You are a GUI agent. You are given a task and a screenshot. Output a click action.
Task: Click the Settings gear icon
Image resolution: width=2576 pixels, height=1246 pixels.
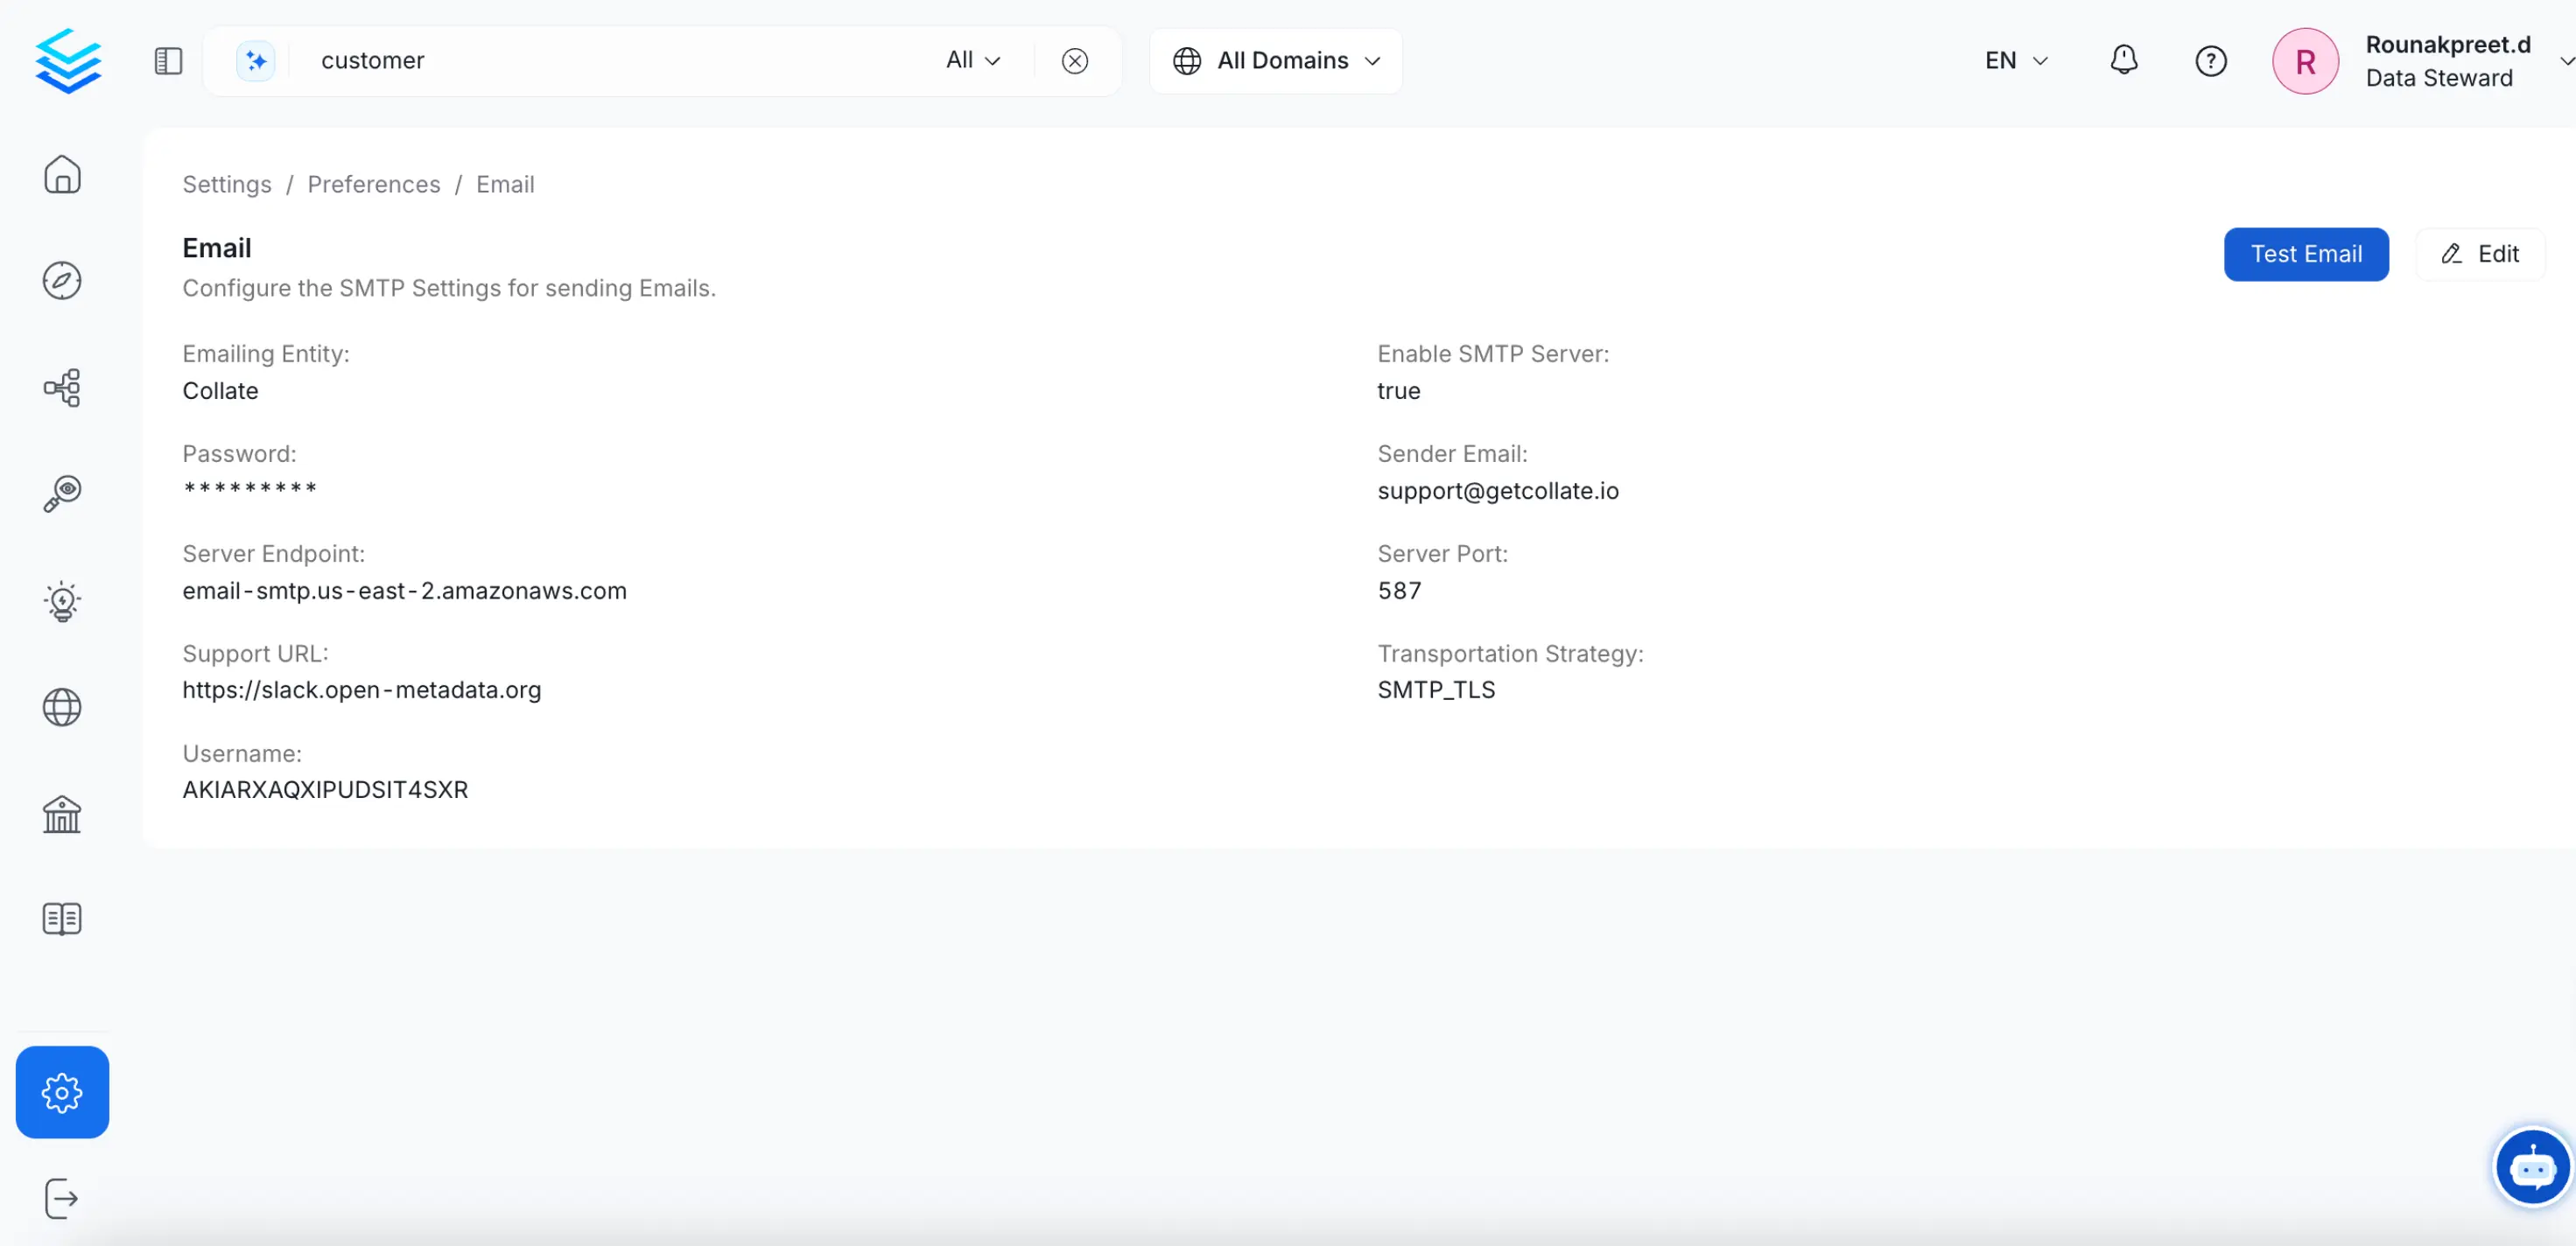point(62,1092)
